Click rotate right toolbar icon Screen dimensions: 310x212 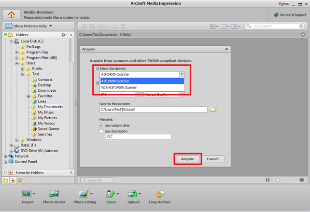[92, 26]
